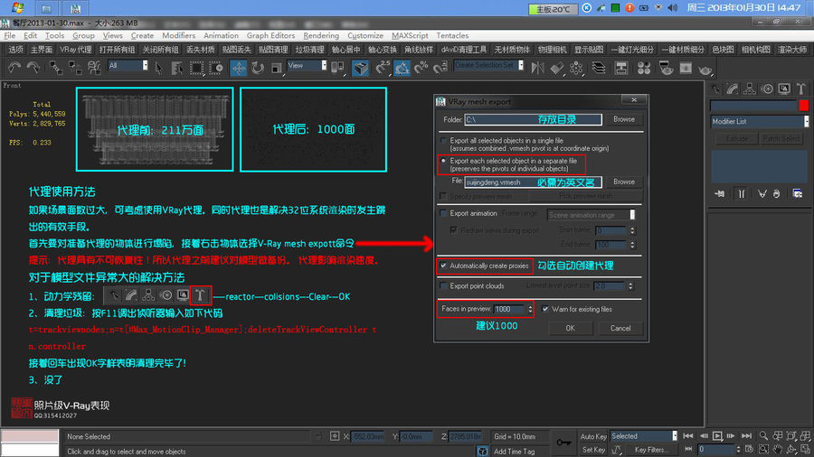Activate the Select and Move tool

pos(239,68)
